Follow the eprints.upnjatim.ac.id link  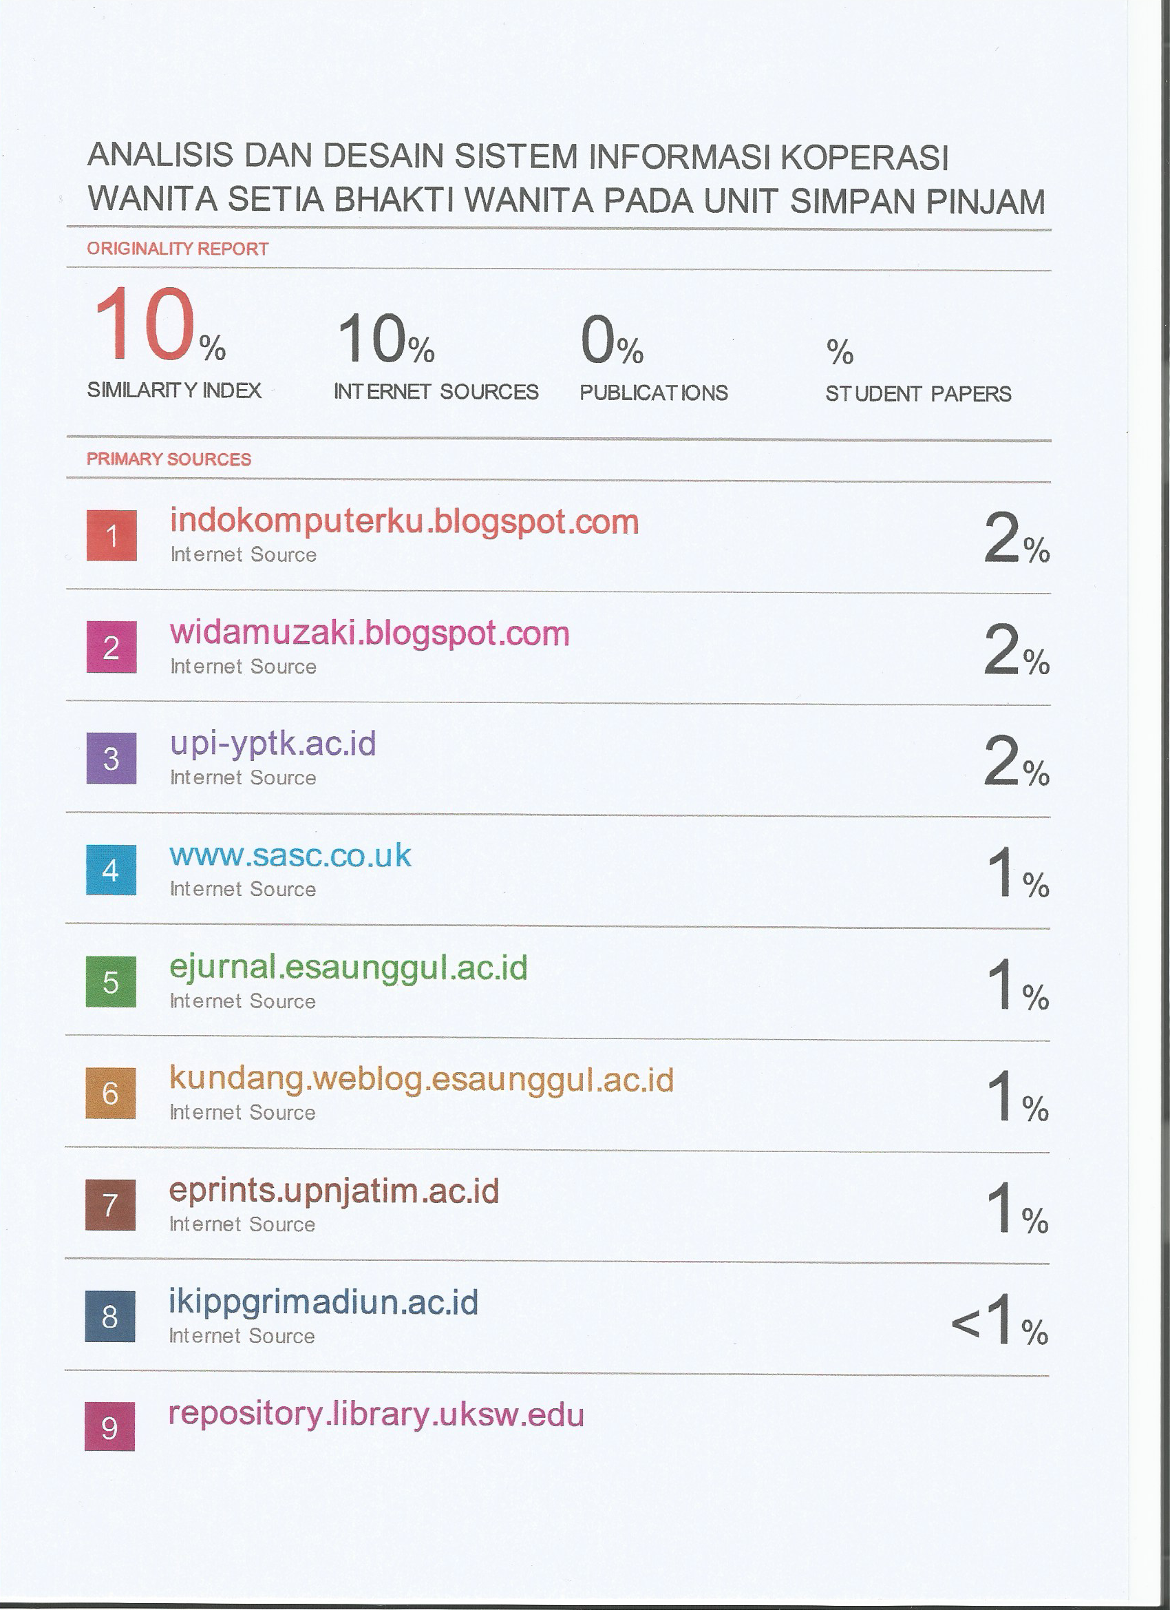334,1191
